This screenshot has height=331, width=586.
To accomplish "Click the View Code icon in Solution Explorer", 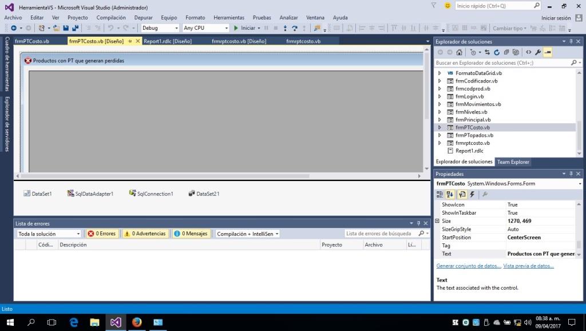I will tap(528, 52).
